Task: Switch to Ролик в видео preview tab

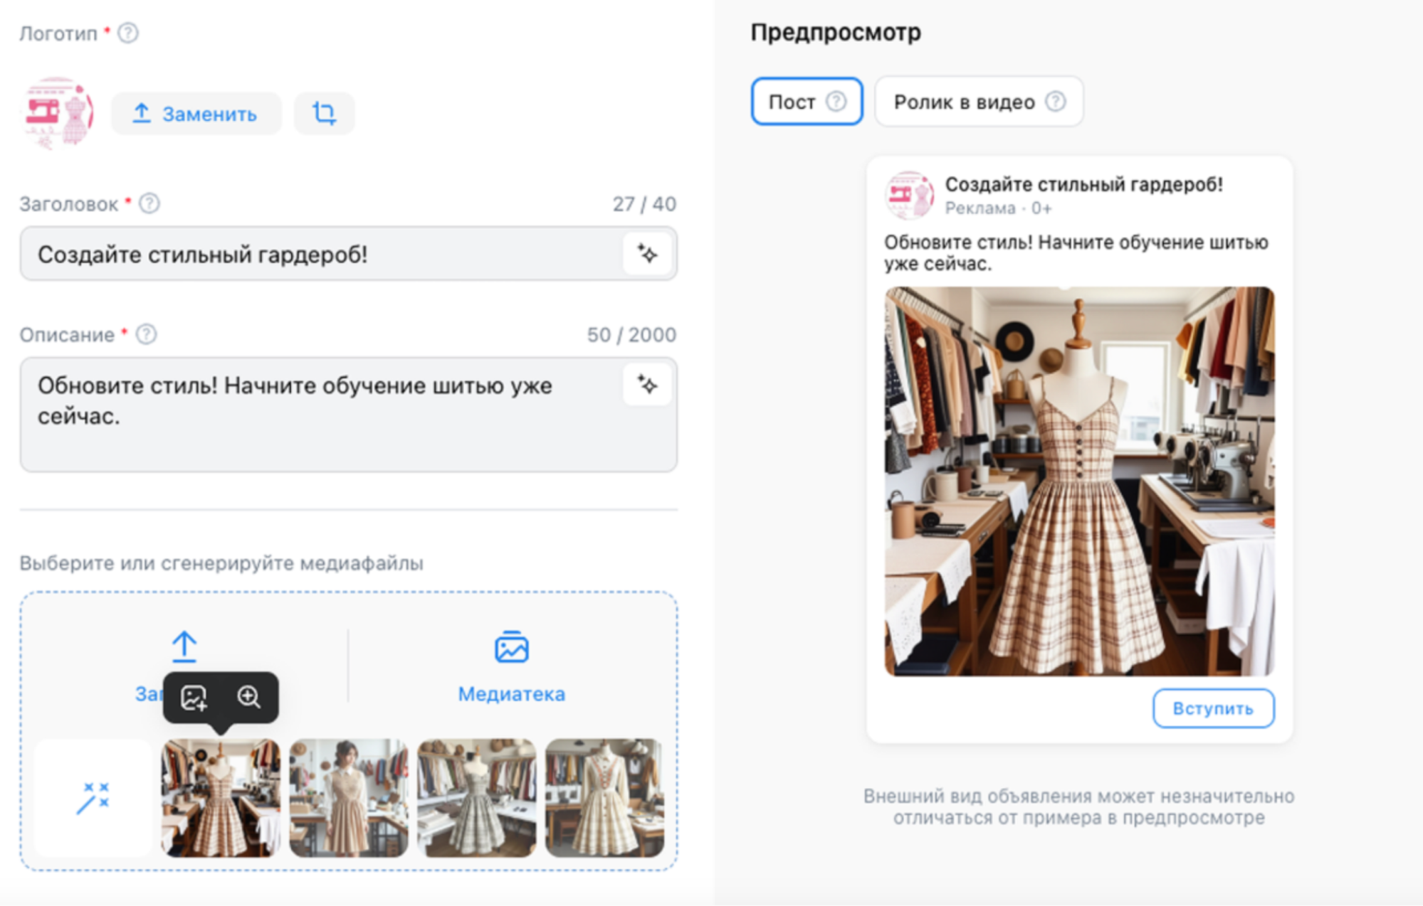Action: coord(964,102)
